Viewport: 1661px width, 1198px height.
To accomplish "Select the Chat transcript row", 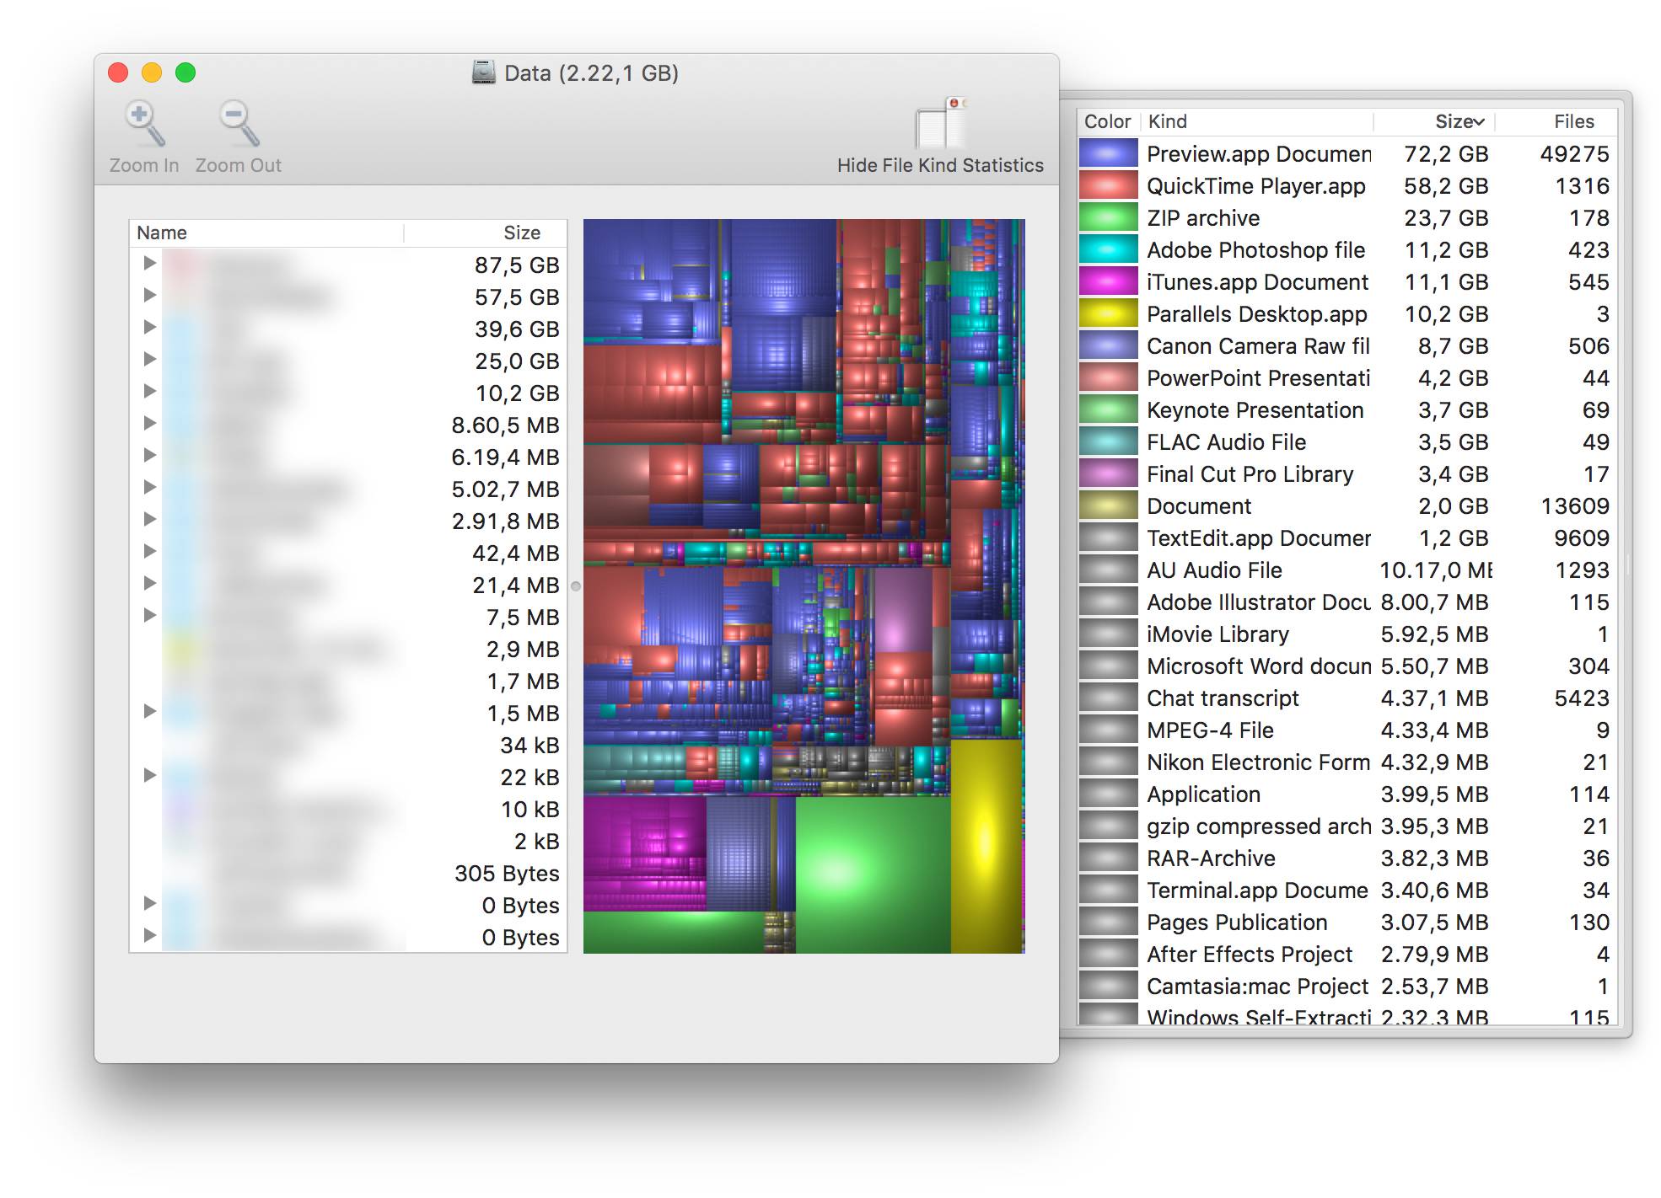I will coord(1347,698).
